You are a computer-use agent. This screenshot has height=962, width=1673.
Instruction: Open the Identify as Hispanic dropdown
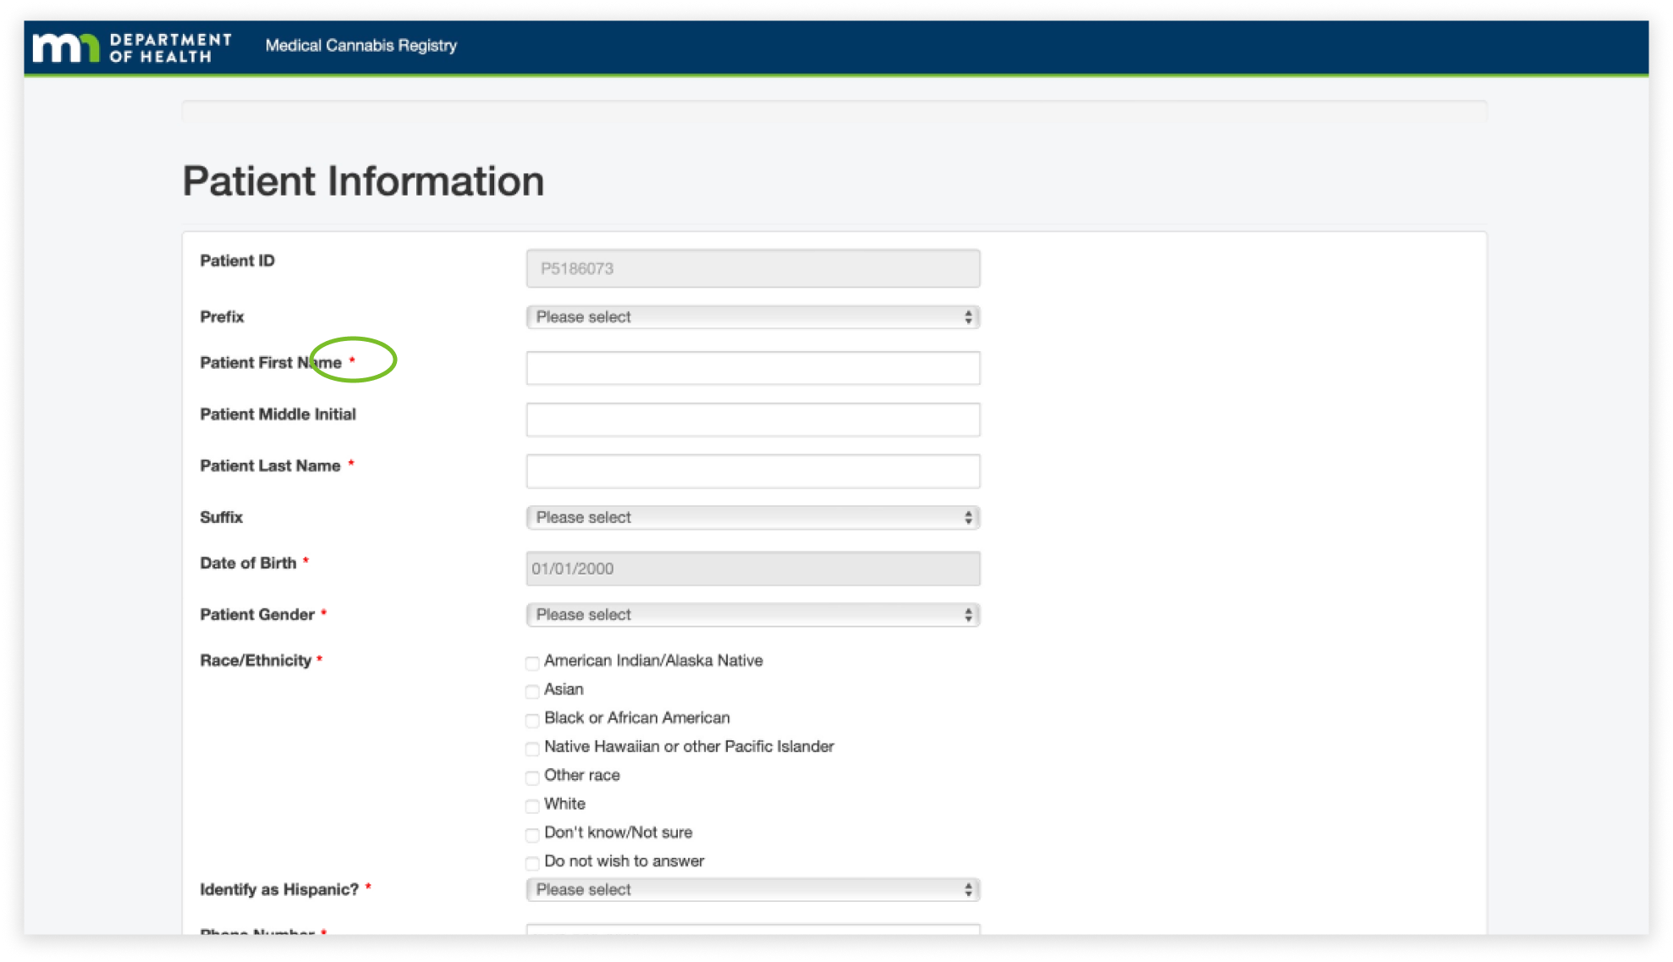coord(752,890)
